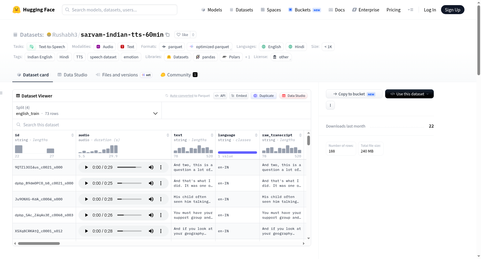The height and width of the screenshot is (259, 481).
Task: Open the Dataset card tab
Action: click(32, 75)
